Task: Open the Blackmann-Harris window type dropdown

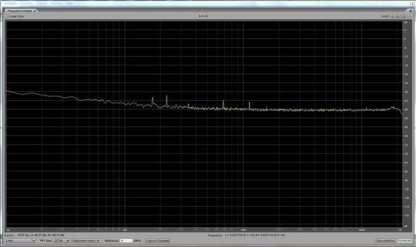Action: pos(86,241)
